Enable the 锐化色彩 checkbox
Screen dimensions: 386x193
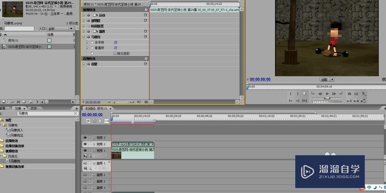(115, 53)
